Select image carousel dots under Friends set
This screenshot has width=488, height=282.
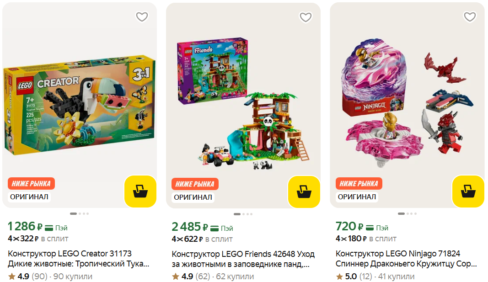point(243,214)
